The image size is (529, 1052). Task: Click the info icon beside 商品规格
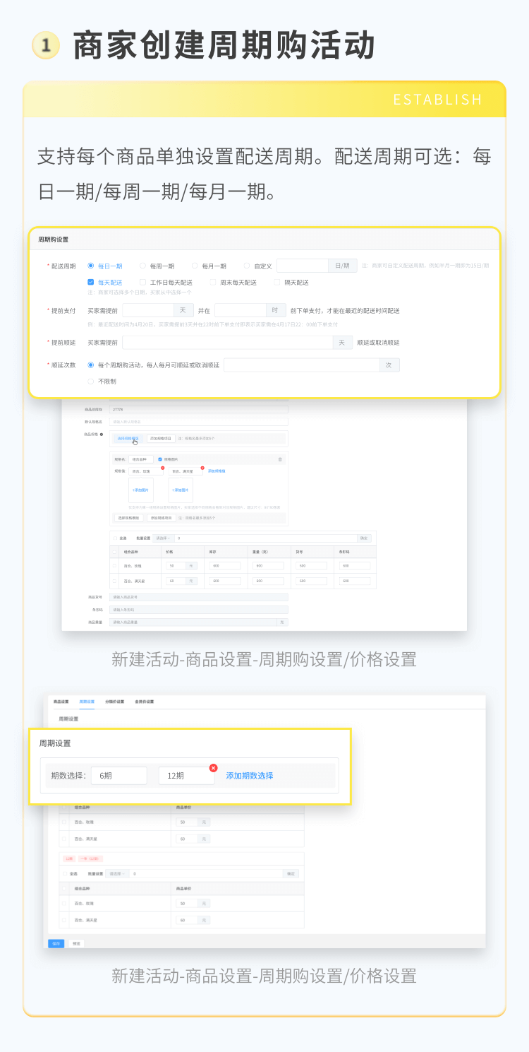coord(102,435)
